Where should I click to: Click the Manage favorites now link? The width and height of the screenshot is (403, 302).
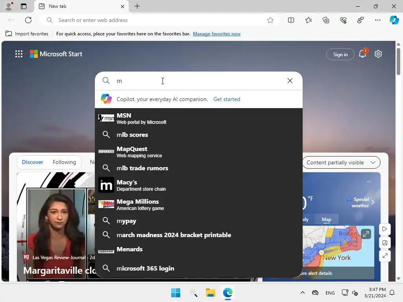(217, 34)
